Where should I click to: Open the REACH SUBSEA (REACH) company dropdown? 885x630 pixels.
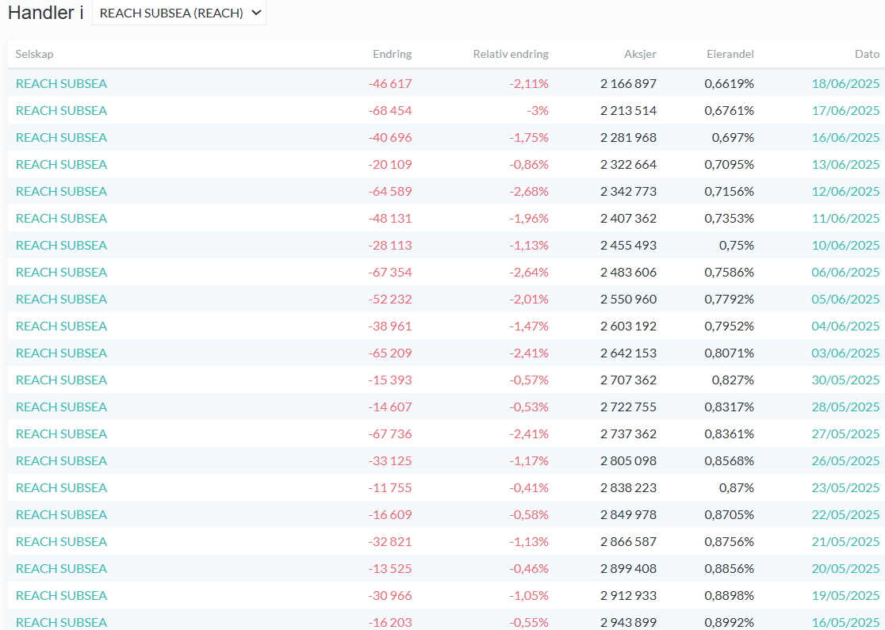coord(179,13)
